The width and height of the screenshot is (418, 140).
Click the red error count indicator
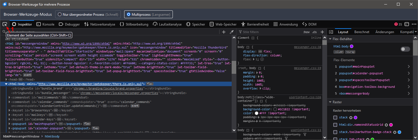(x=398, y=24)
